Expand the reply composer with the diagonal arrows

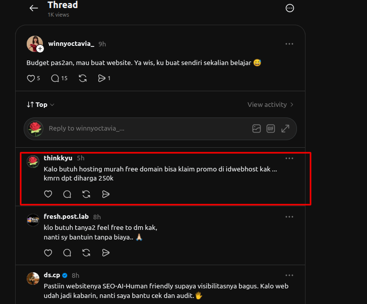285,129
